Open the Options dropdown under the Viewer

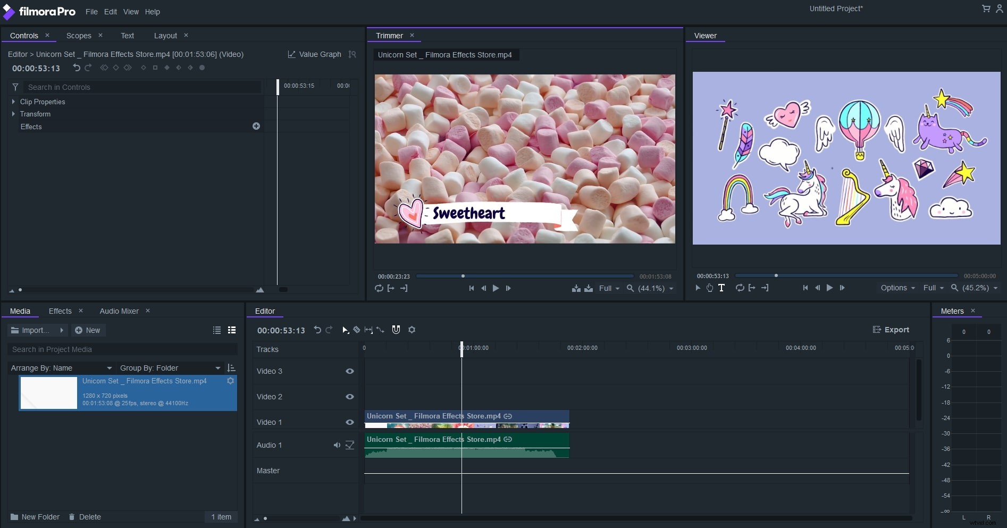click(x=897, y=288)
